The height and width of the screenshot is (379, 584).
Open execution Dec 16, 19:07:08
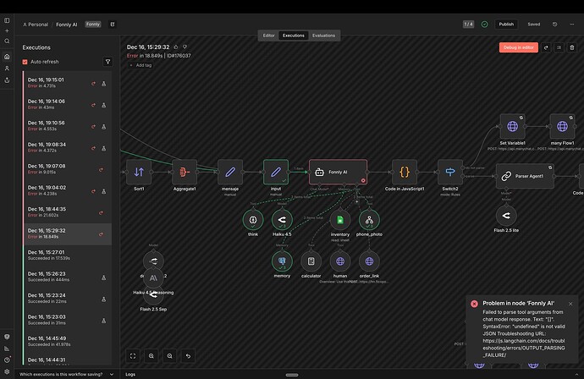pyautogui.click(x=68, y=168)
